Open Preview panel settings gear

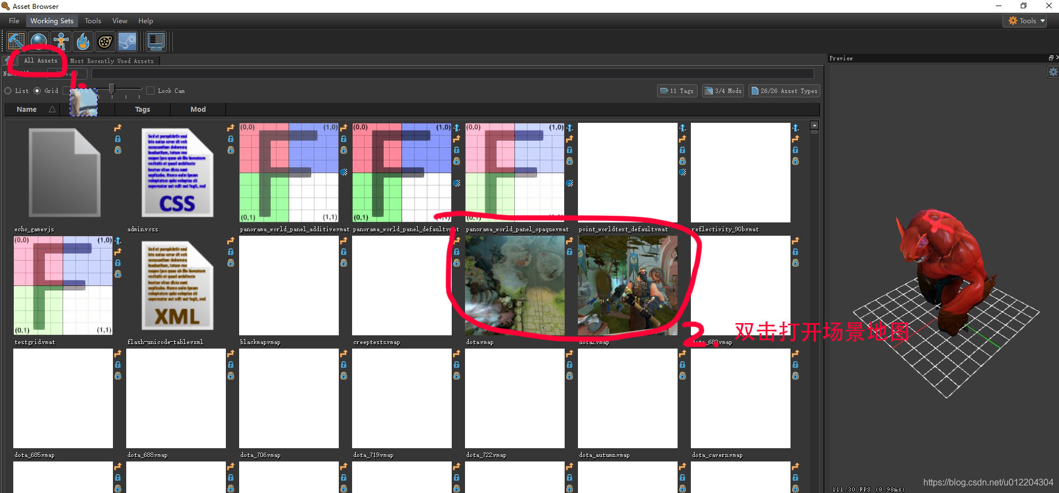coord(1053,72)
